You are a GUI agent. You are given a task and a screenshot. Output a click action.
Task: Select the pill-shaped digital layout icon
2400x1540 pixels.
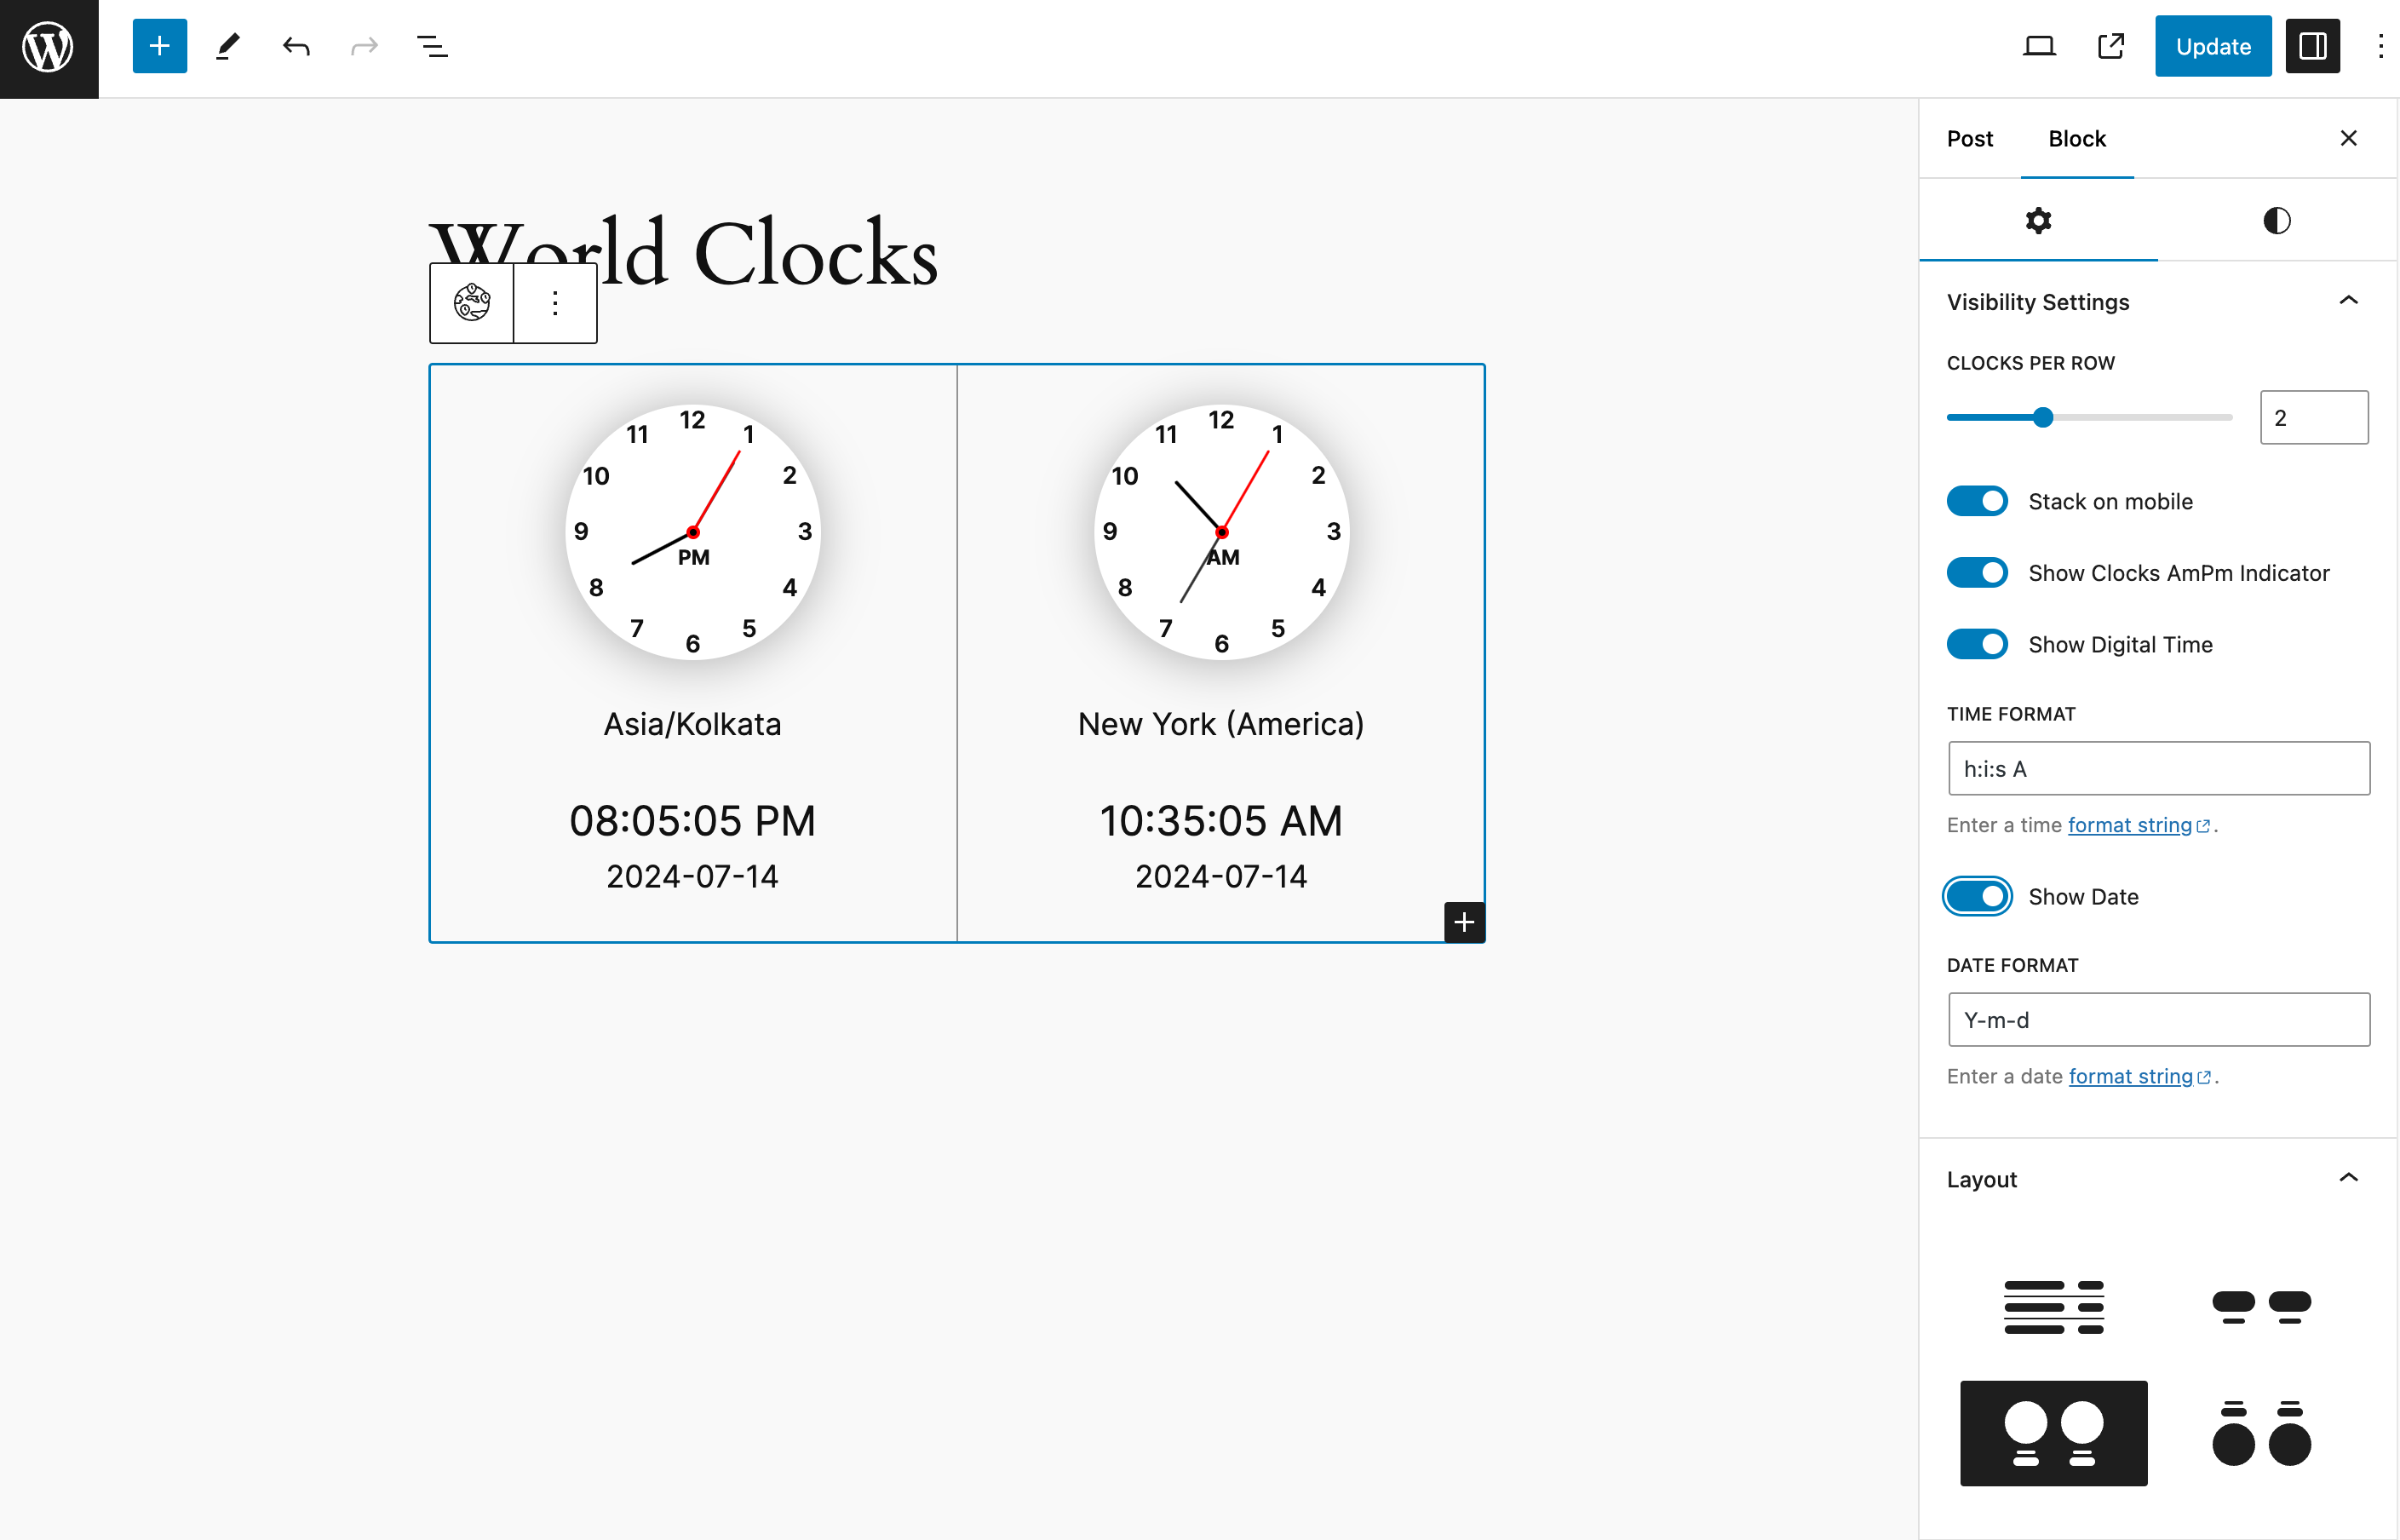coord(2262,1306)
